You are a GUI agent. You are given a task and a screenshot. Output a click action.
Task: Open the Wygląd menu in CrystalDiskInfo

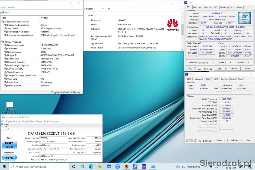tap(25, 121)
